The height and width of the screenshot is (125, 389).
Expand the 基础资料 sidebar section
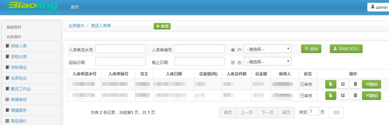[14, 27]
